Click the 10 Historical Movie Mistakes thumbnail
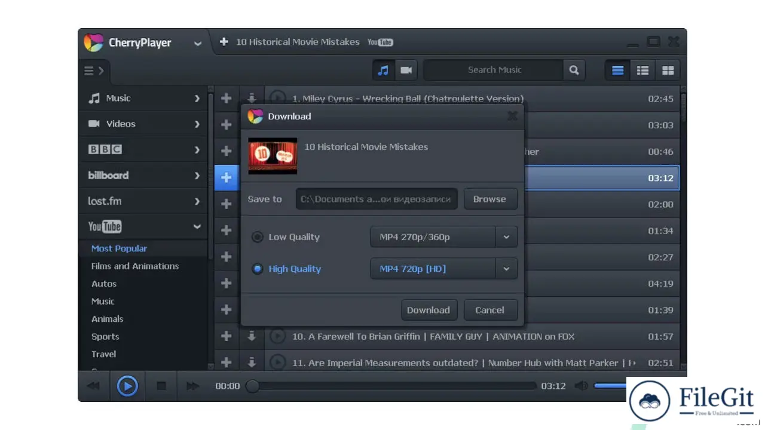Screen dimensions: 765x430 (273, 156)
